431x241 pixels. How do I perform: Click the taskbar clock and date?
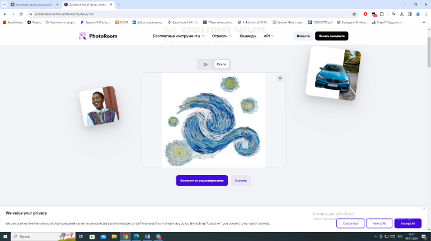[x=411, y=237]
